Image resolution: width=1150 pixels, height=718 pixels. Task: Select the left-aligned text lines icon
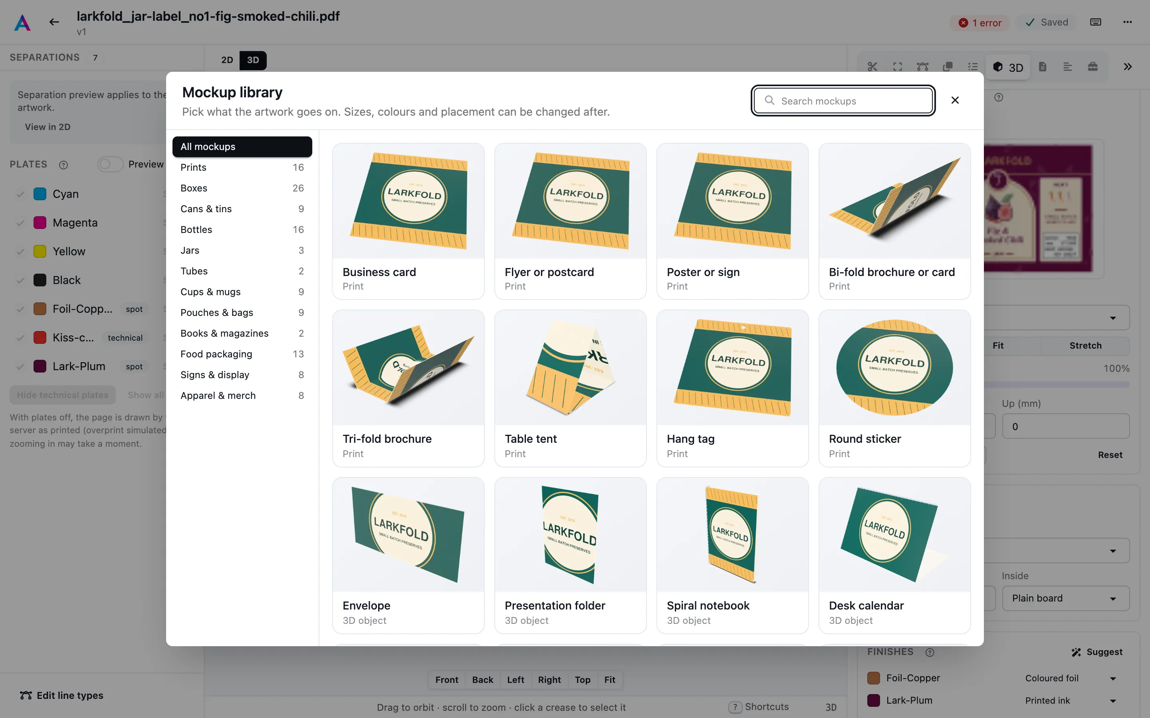(1068, 67)
